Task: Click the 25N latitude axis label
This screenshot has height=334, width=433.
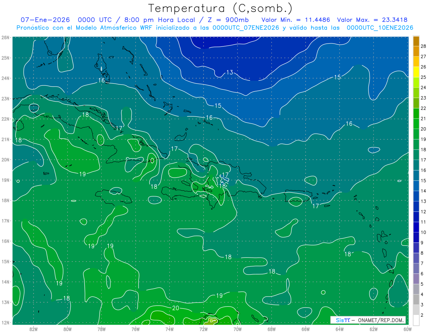Action: click(x=5, y=58)
